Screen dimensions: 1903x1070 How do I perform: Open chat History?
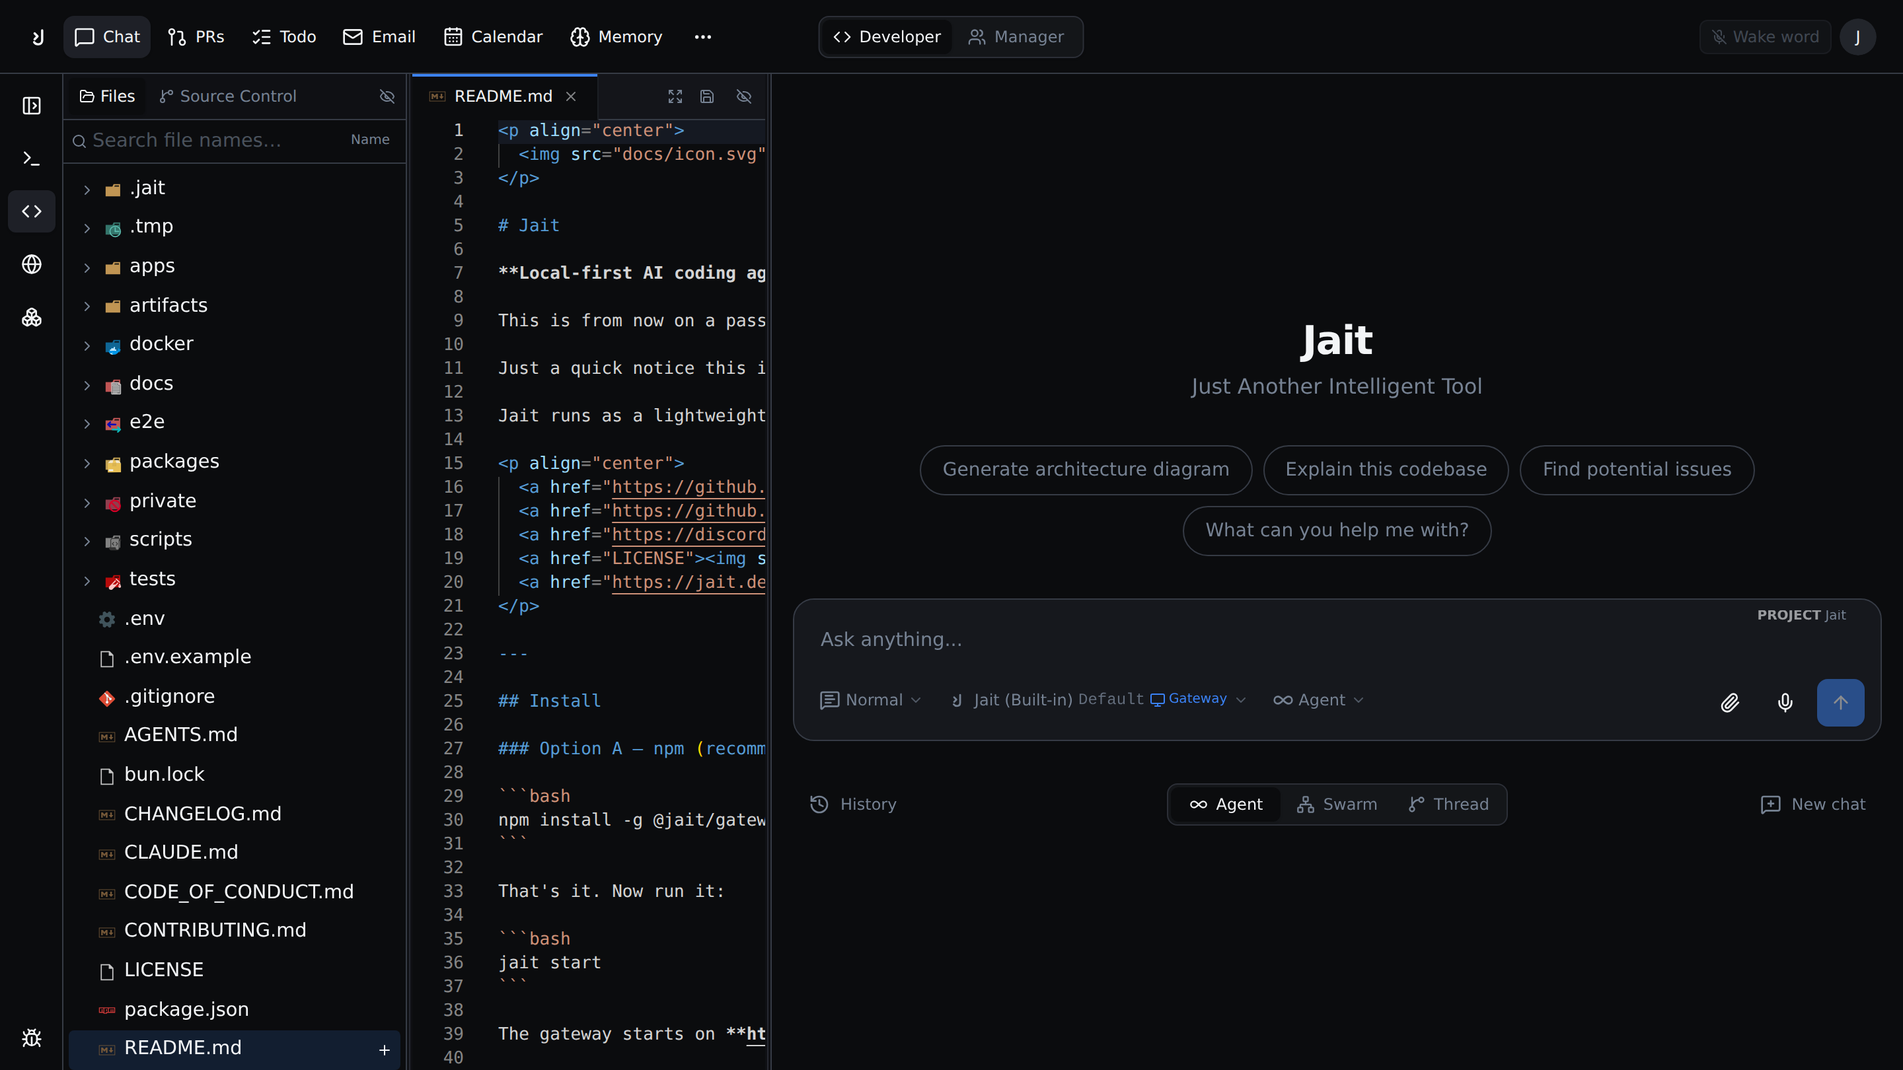click(853, 804)
